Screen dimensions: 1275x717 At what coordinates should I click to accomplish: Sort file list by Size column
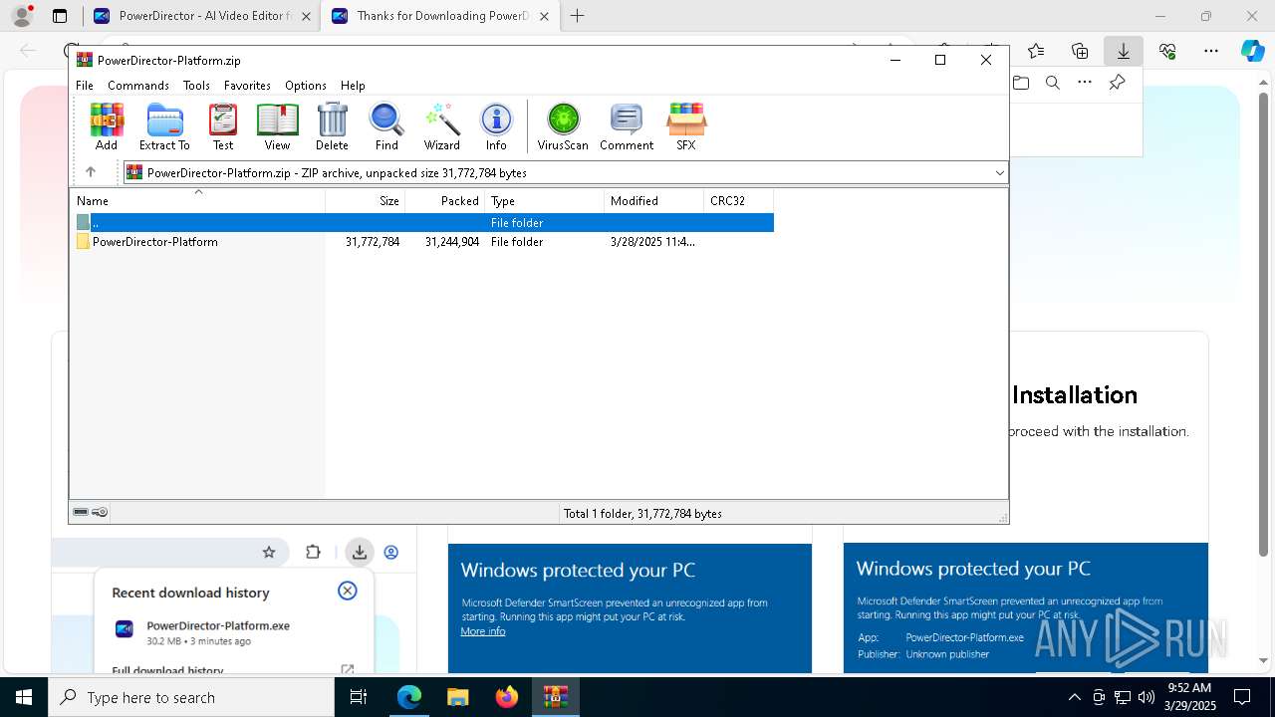(x=366, y=201)
